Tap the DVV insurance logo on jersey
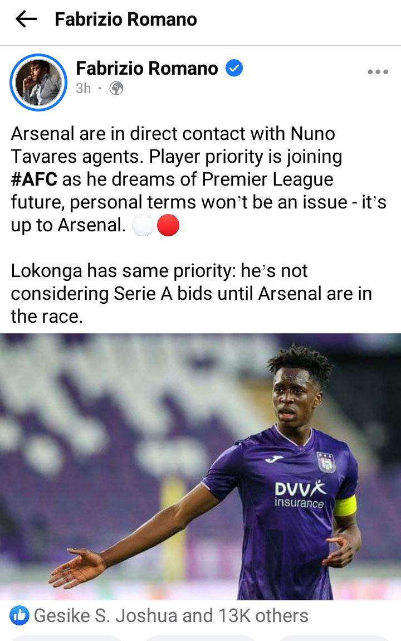 pyautogui.click(x=300, y=494)
